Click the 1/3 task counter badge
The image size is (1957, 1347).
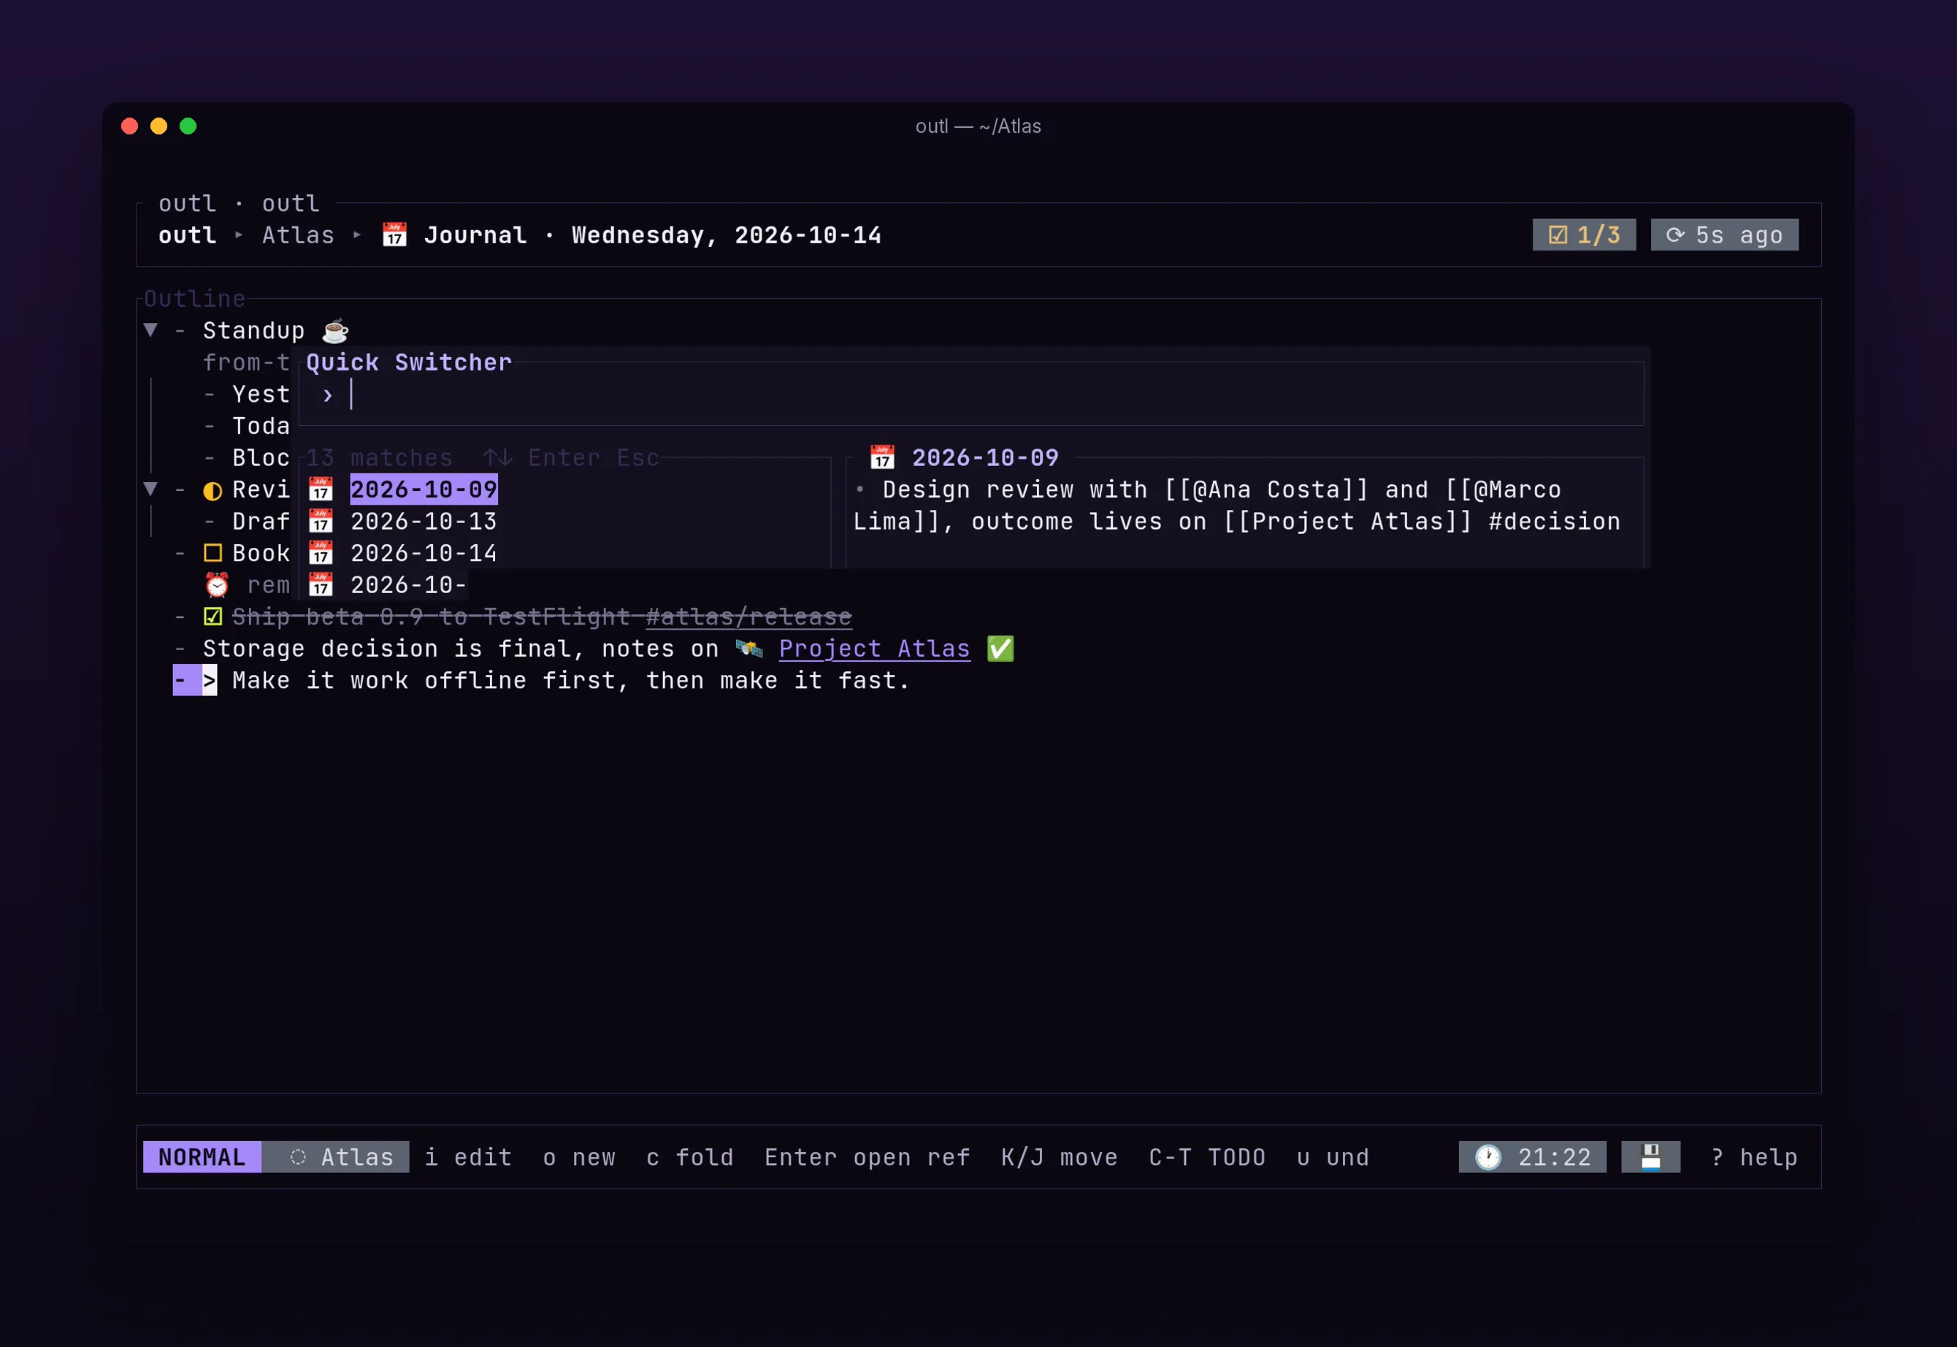pos(1583,234)
